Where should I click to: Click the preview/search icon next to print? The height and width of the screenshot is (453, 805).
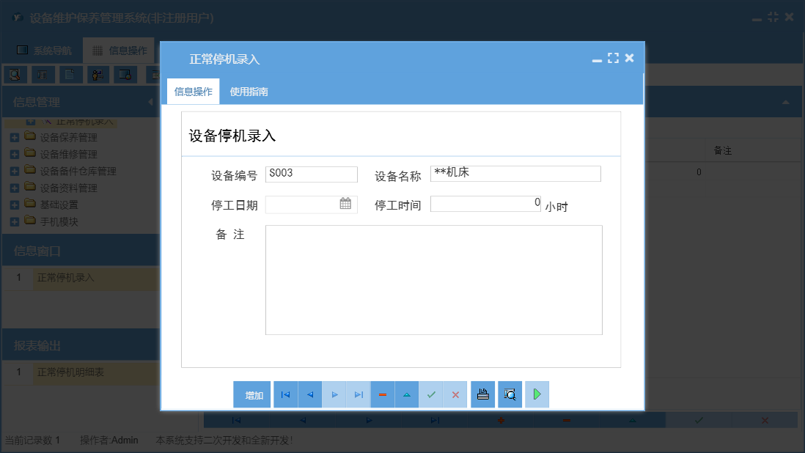coord(509,394)
